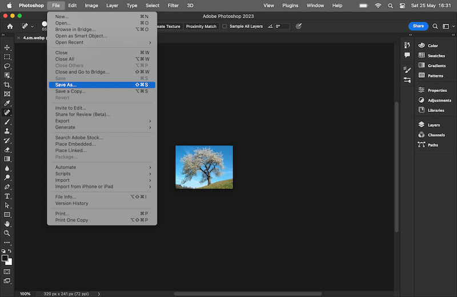This screenshot has height=297, width=457.
Task: Select the Dodge tool
Action: (7, 178)
